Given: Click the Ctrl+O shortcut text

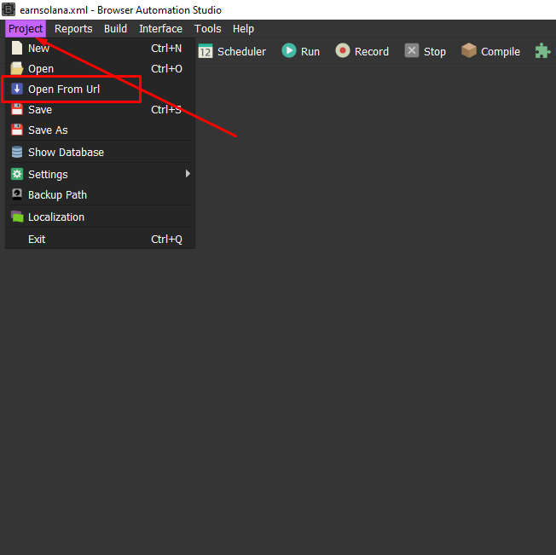Looking at the screenshot, I should tap(166, 69).
